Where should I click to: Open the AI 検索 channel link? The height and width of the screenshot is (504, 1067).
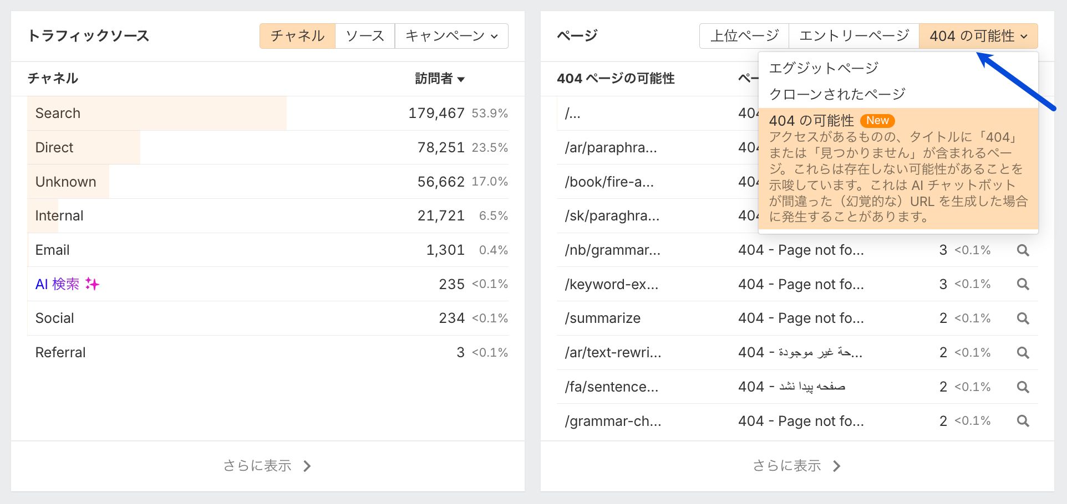pyautogui.click(x=57, y=284)
